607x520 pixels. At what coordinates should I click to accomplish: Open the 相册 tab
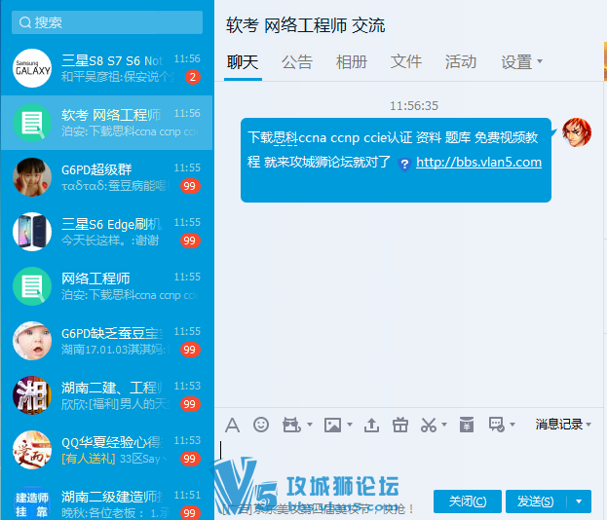pyautogui.click(x=352, y=62)
